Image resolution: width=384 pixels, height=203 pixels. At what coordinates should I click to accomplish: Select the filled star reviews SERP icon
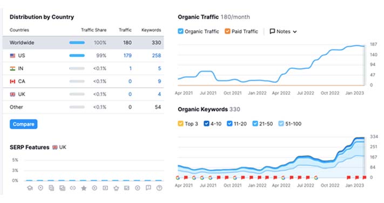click(x=84, y=188)
